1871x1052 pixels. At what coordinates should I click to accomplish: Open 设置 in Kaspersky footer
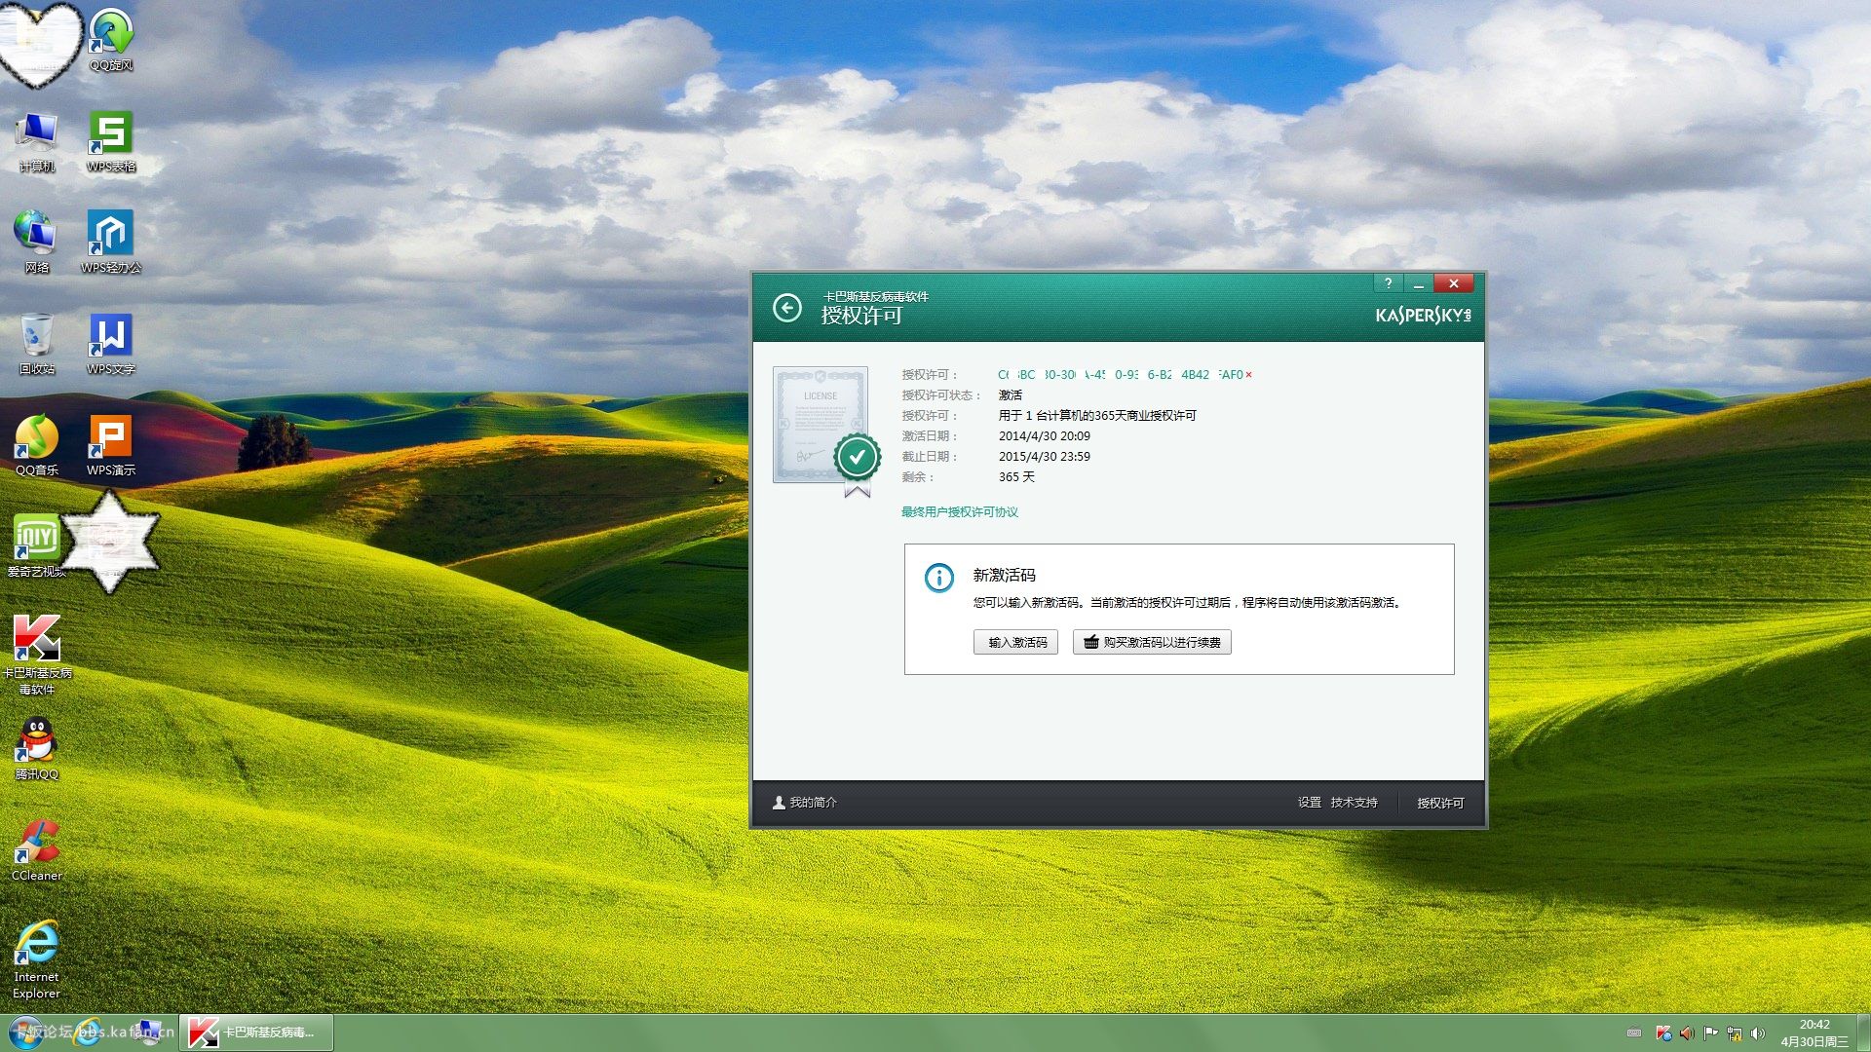(x=1309, y=803)
